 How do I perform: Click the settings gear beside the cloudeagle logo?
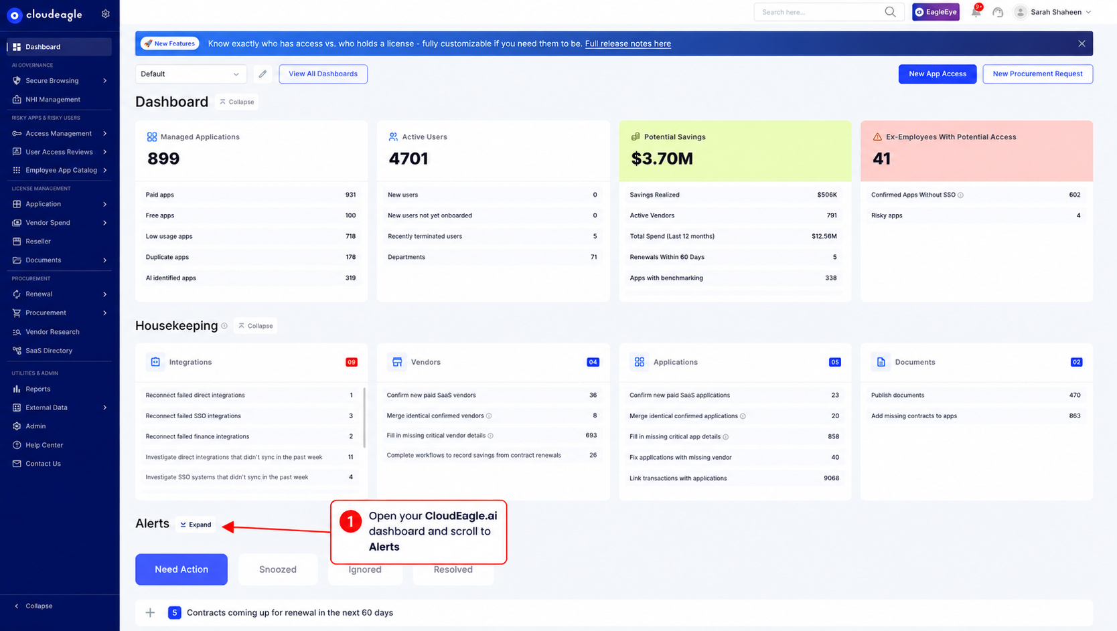click(x=105, y=14)
